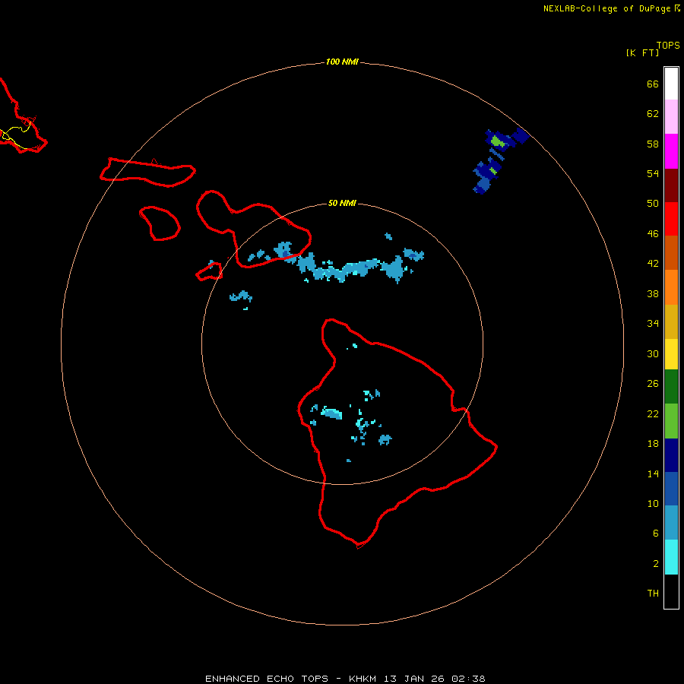The width and height of the screenshot is (684, 684).
Task: Click the "02:38" timestamp
Action: pos(468,679)
